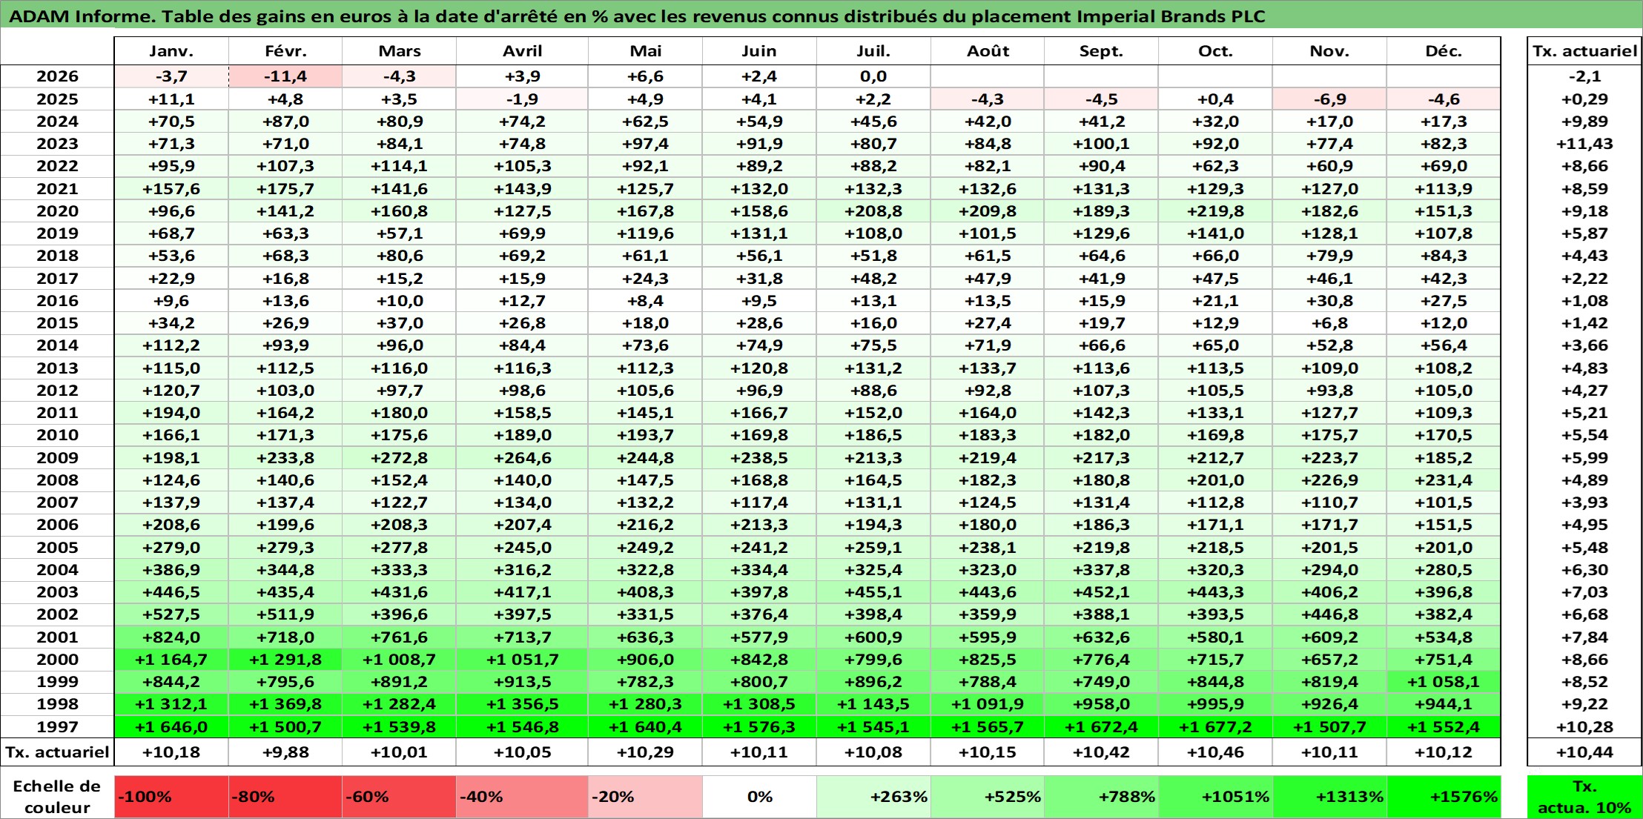Click the 1997 year row label
Image resolution: width=1643 pixels, height=819 pixels.
coord(57,727)
